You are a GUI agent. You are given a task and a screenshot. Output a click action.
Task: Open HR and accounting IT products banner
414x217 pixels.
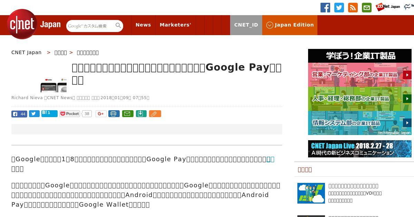point(360,99)
